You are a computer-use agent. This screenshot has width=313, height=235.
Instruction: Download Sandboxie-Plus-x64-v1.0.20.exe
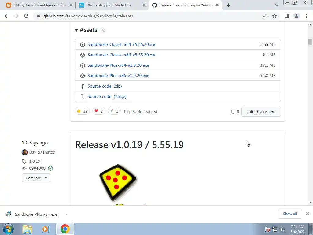click(x=118, y=65)
